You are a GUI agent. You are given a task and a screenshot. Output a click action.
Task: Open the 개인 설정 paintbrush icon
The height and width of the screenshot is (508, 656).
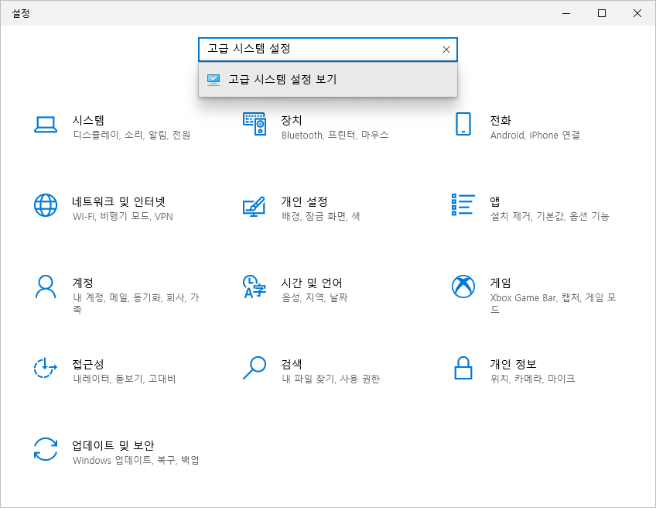[x=255, y=206]
